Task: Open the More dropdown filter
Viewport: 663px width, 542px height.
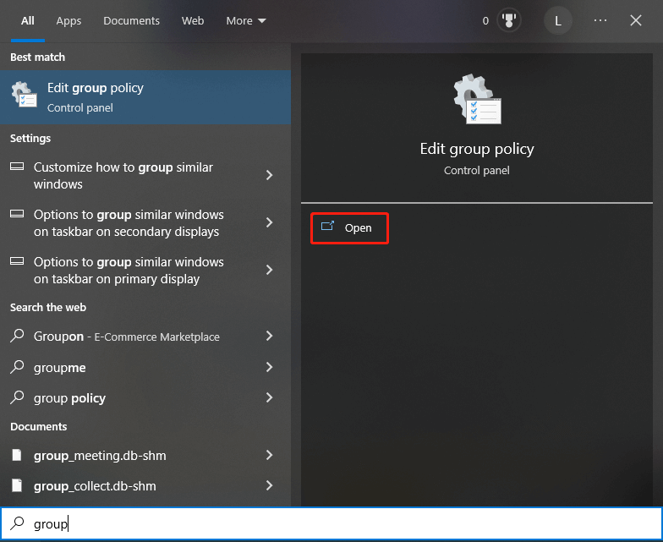Action: pos(246,20)
